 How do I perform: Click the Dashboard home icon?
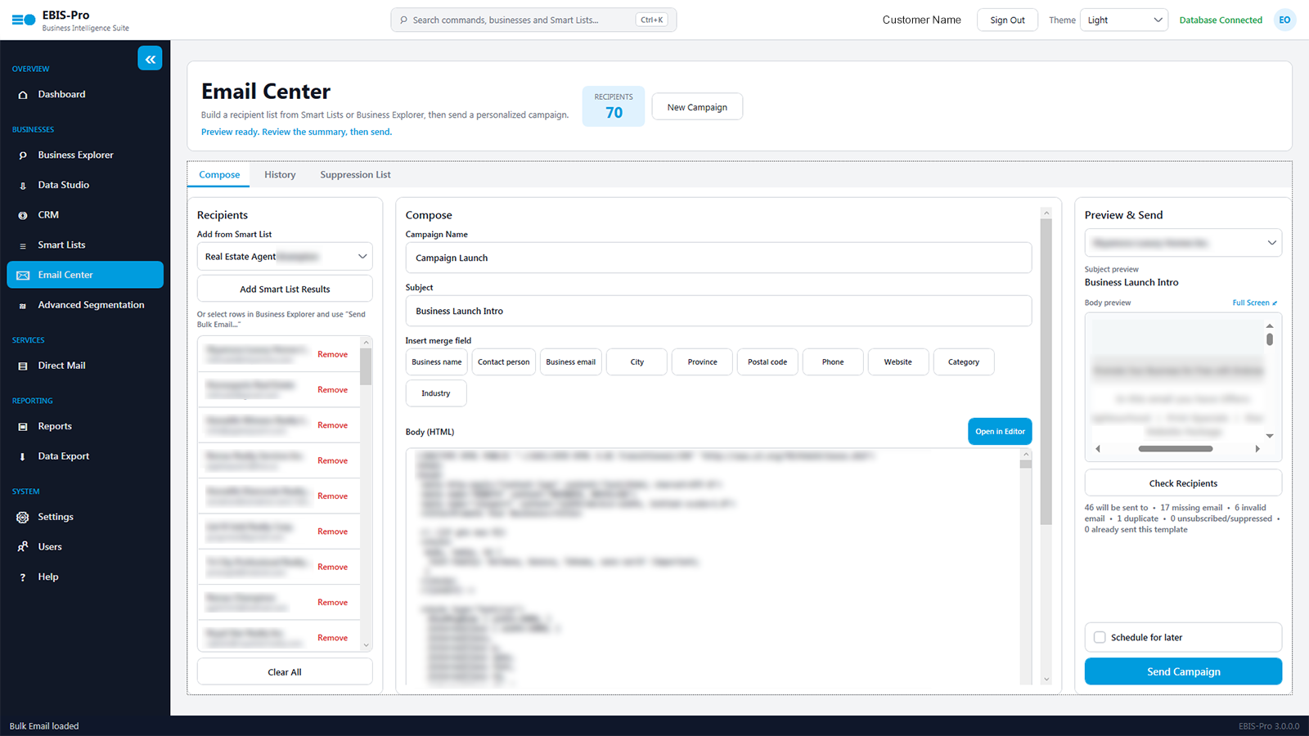[x=23, y=95]
